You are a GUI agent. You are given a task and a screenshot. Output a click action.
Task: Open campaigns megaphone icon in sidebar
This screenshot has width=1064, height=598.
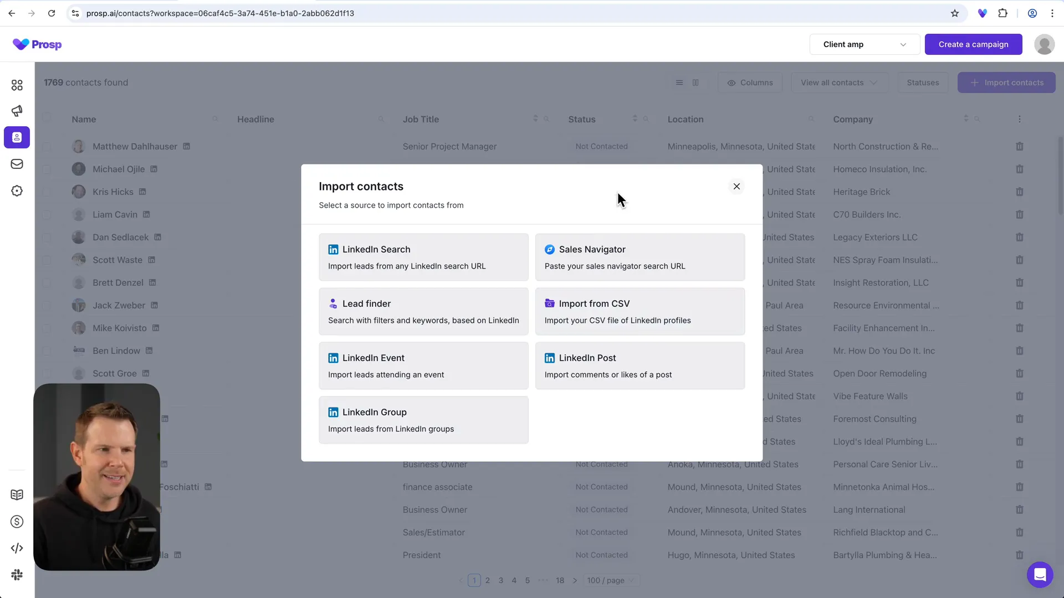coord(17,111)
